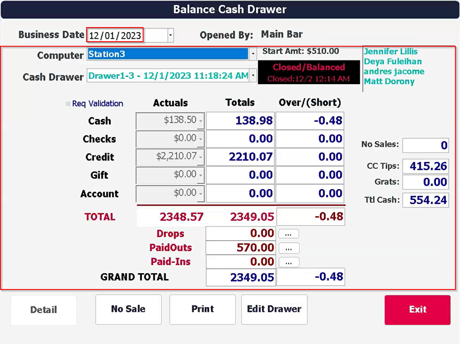Click the CC Tips value 415.26
Image resolution: width=460 pixels, height=344 pixels.
425,166
